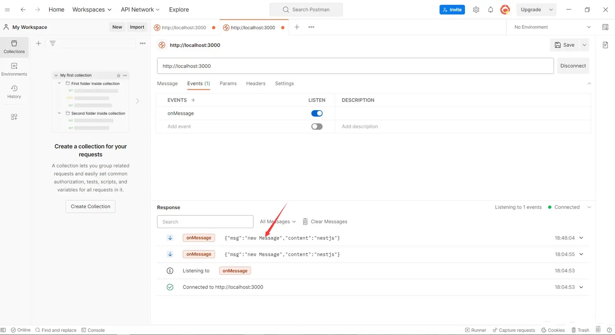Open the No Environment dropdown

point(552,27)
